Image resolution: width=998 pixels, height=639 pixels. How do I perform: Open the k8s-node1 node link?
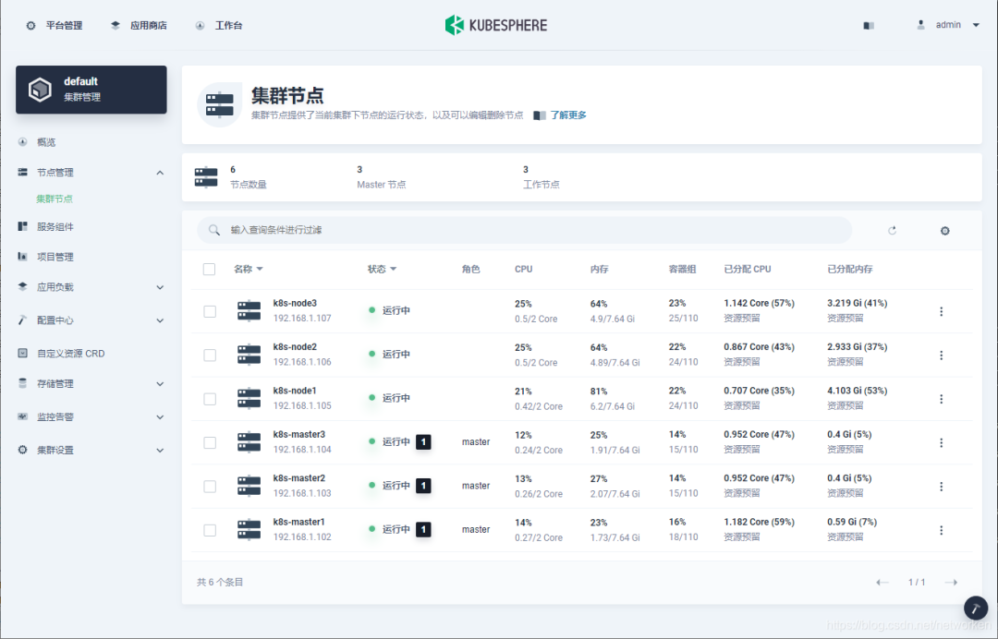295,391
